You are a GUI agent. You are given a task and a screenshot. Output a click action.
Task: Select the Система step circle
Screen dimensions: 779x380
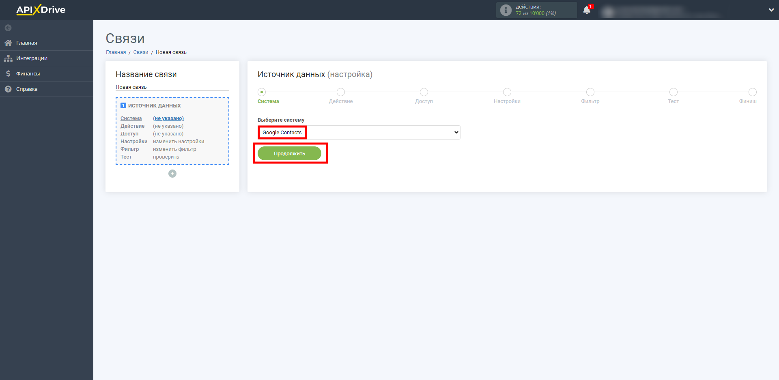point(262,92)
